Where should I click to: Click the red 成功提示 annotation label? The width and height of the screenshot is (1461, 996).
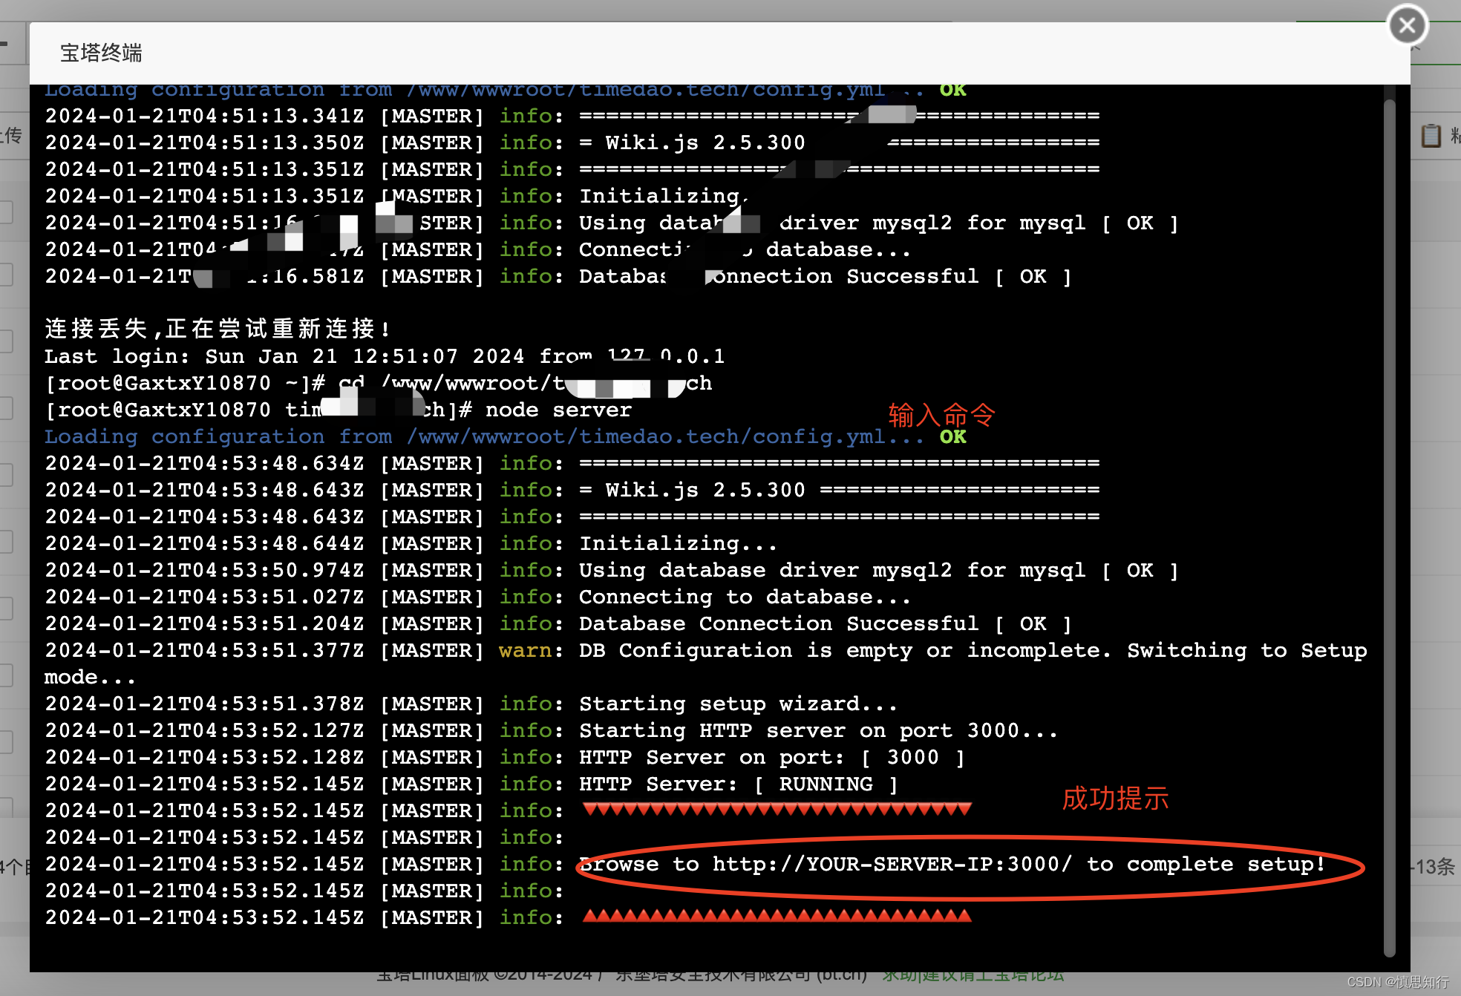click(x=1115, y=799)
